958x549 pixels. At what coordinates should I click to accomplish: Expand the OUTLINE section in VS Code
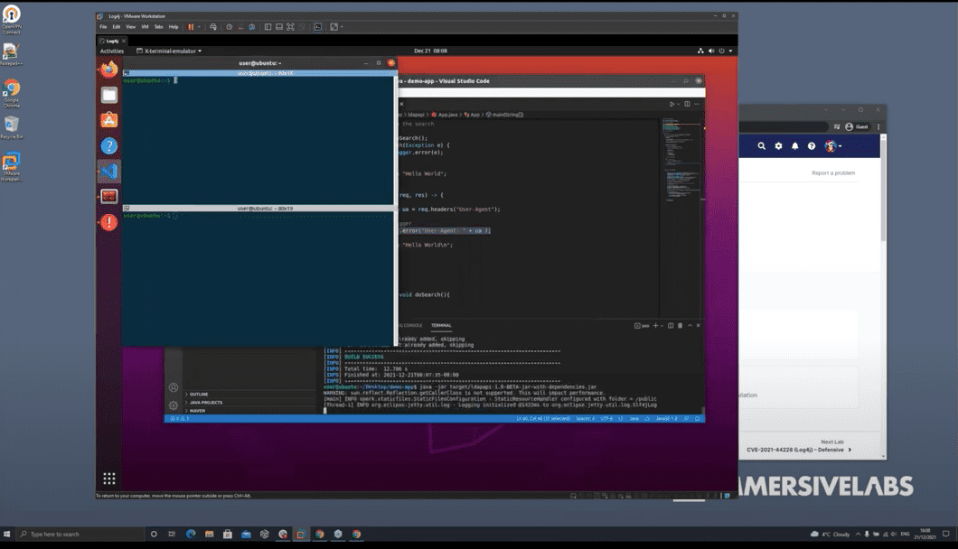pos(199,394)
